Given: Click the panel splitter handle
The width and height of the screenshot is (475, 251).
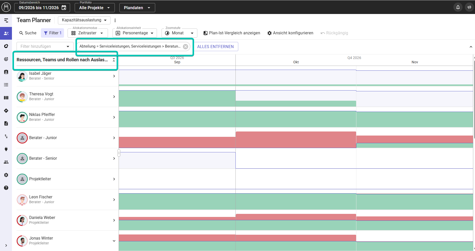Looking at the screenshot, I should 119,153.
